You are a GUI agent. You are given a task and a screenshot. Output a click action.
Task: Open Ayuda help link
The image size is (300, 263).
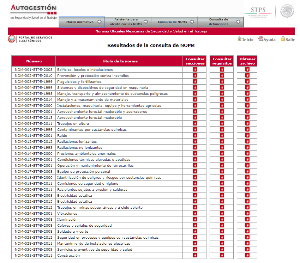click(267, 39)
